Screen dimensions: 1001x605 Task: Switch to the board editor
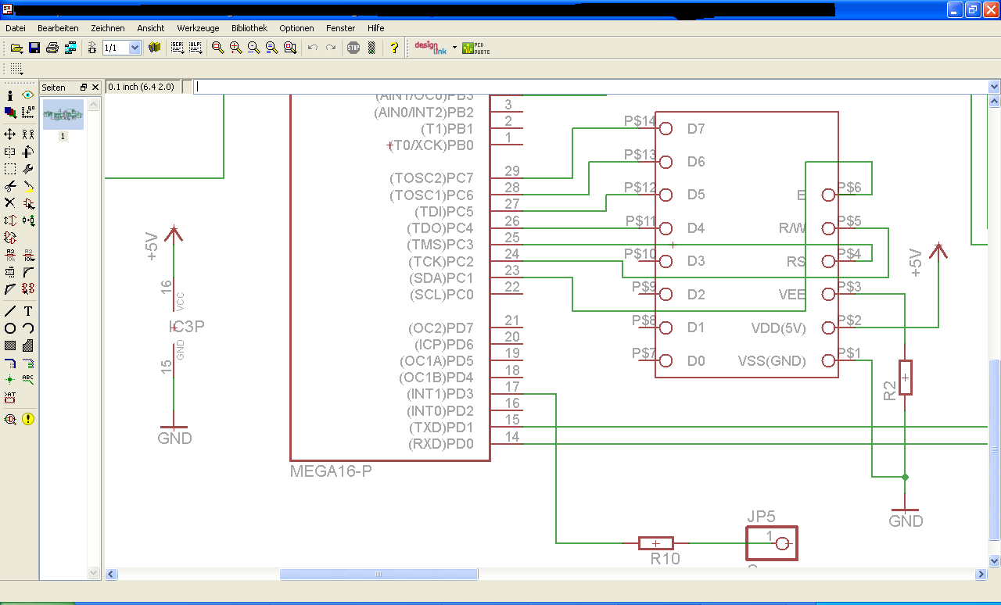click(92, 48)
